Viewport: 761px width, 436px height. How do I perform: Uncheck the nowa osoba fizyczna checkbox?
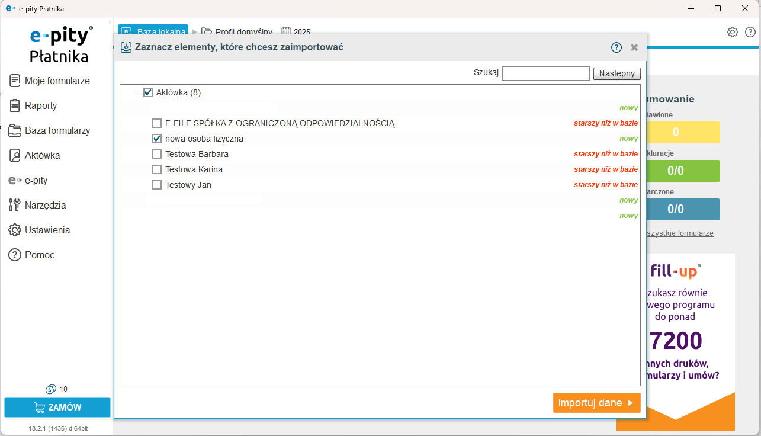157,139
